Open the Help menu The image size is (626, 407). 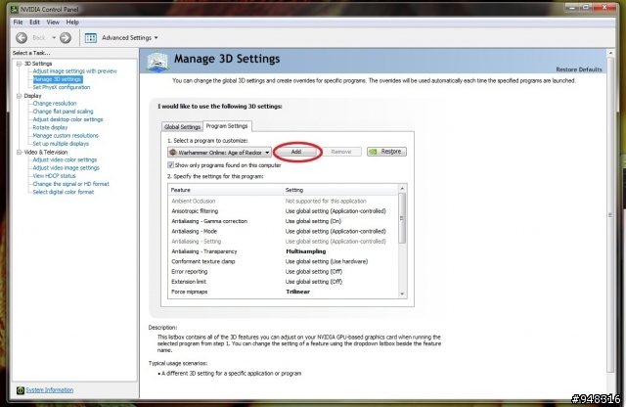click(x=72, y=23)
